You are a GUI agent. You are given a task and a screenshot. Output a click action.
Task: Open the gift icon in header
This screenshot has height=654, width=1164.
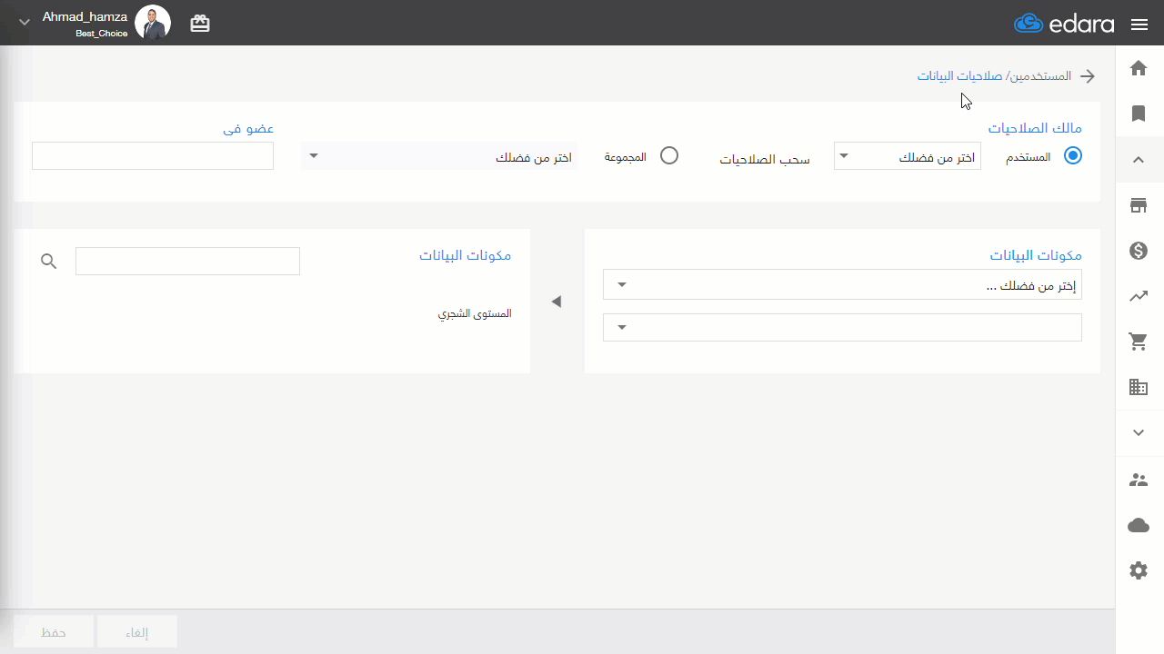200,24
